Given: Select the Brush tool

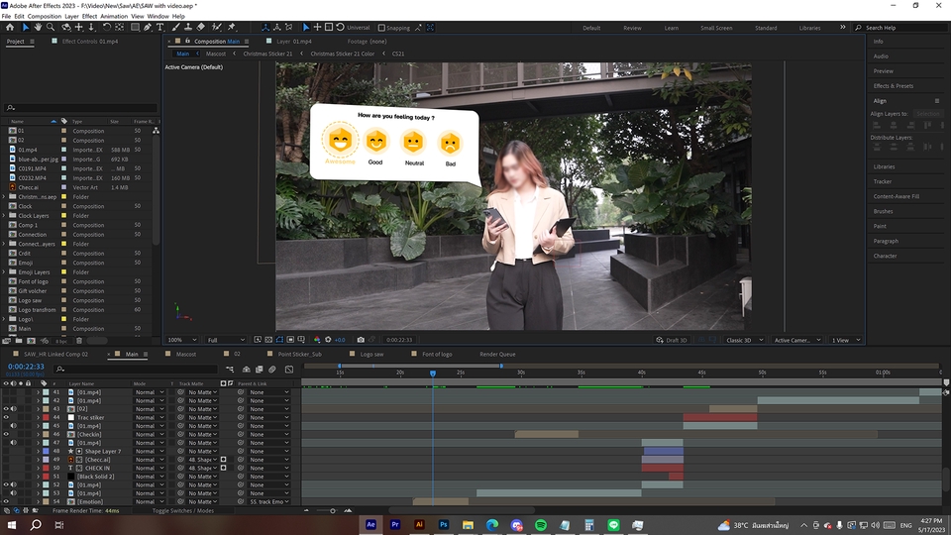Looking at the screenshot, I should click(x=176, y=28).
